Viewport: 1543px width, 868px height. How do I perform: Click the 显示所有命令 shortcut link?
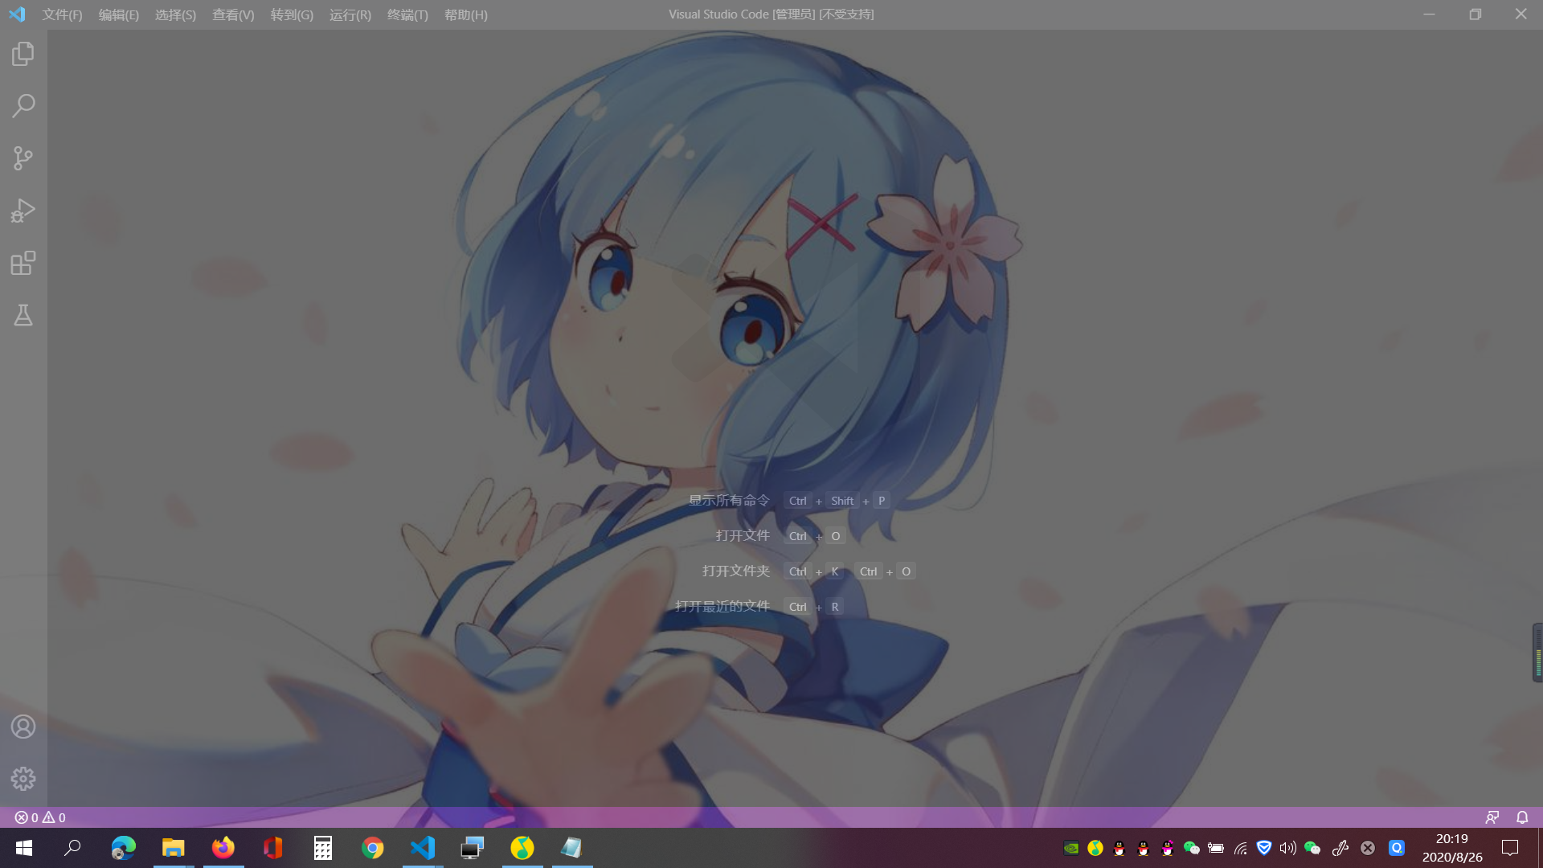click(728, 500)
